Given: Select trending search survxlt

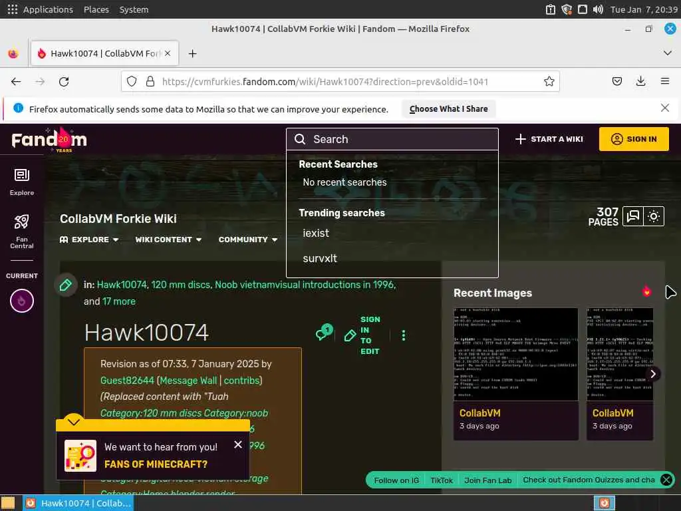Looking at the screenshot, I should (320, 259).
